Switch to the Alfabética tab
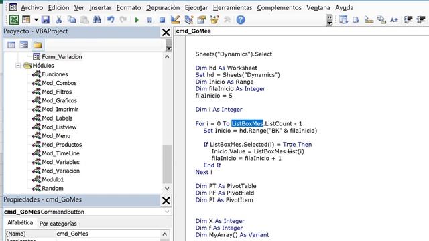Screen dimensions: 429x241 coord(20,223)
